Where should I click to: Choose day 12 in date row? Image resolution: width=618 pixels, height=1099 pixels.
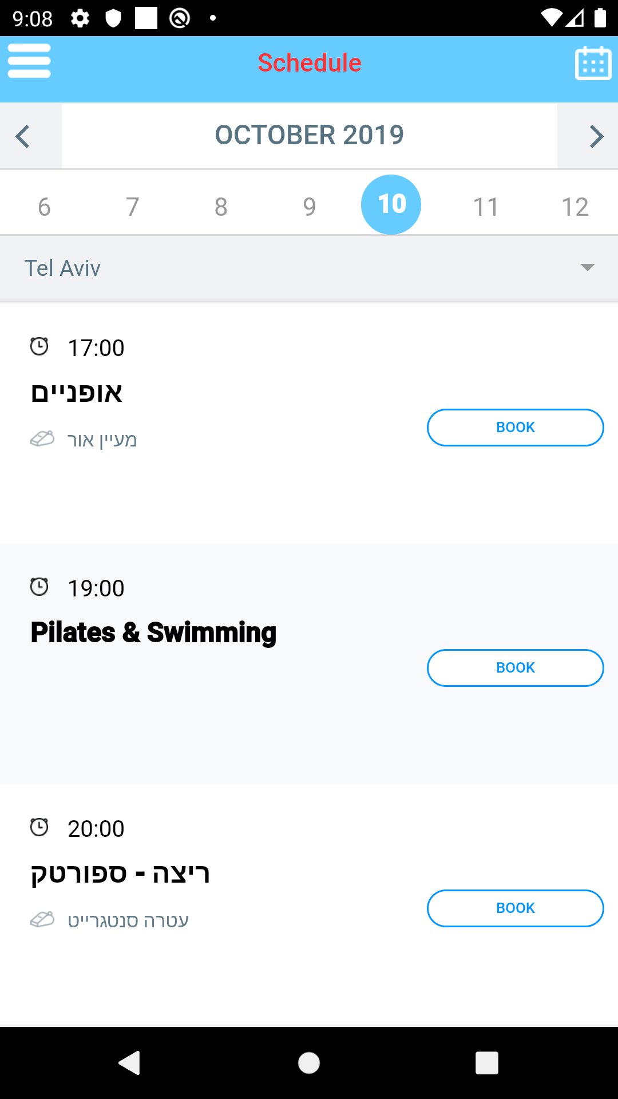pyautogui.click(x=575, y=207)
